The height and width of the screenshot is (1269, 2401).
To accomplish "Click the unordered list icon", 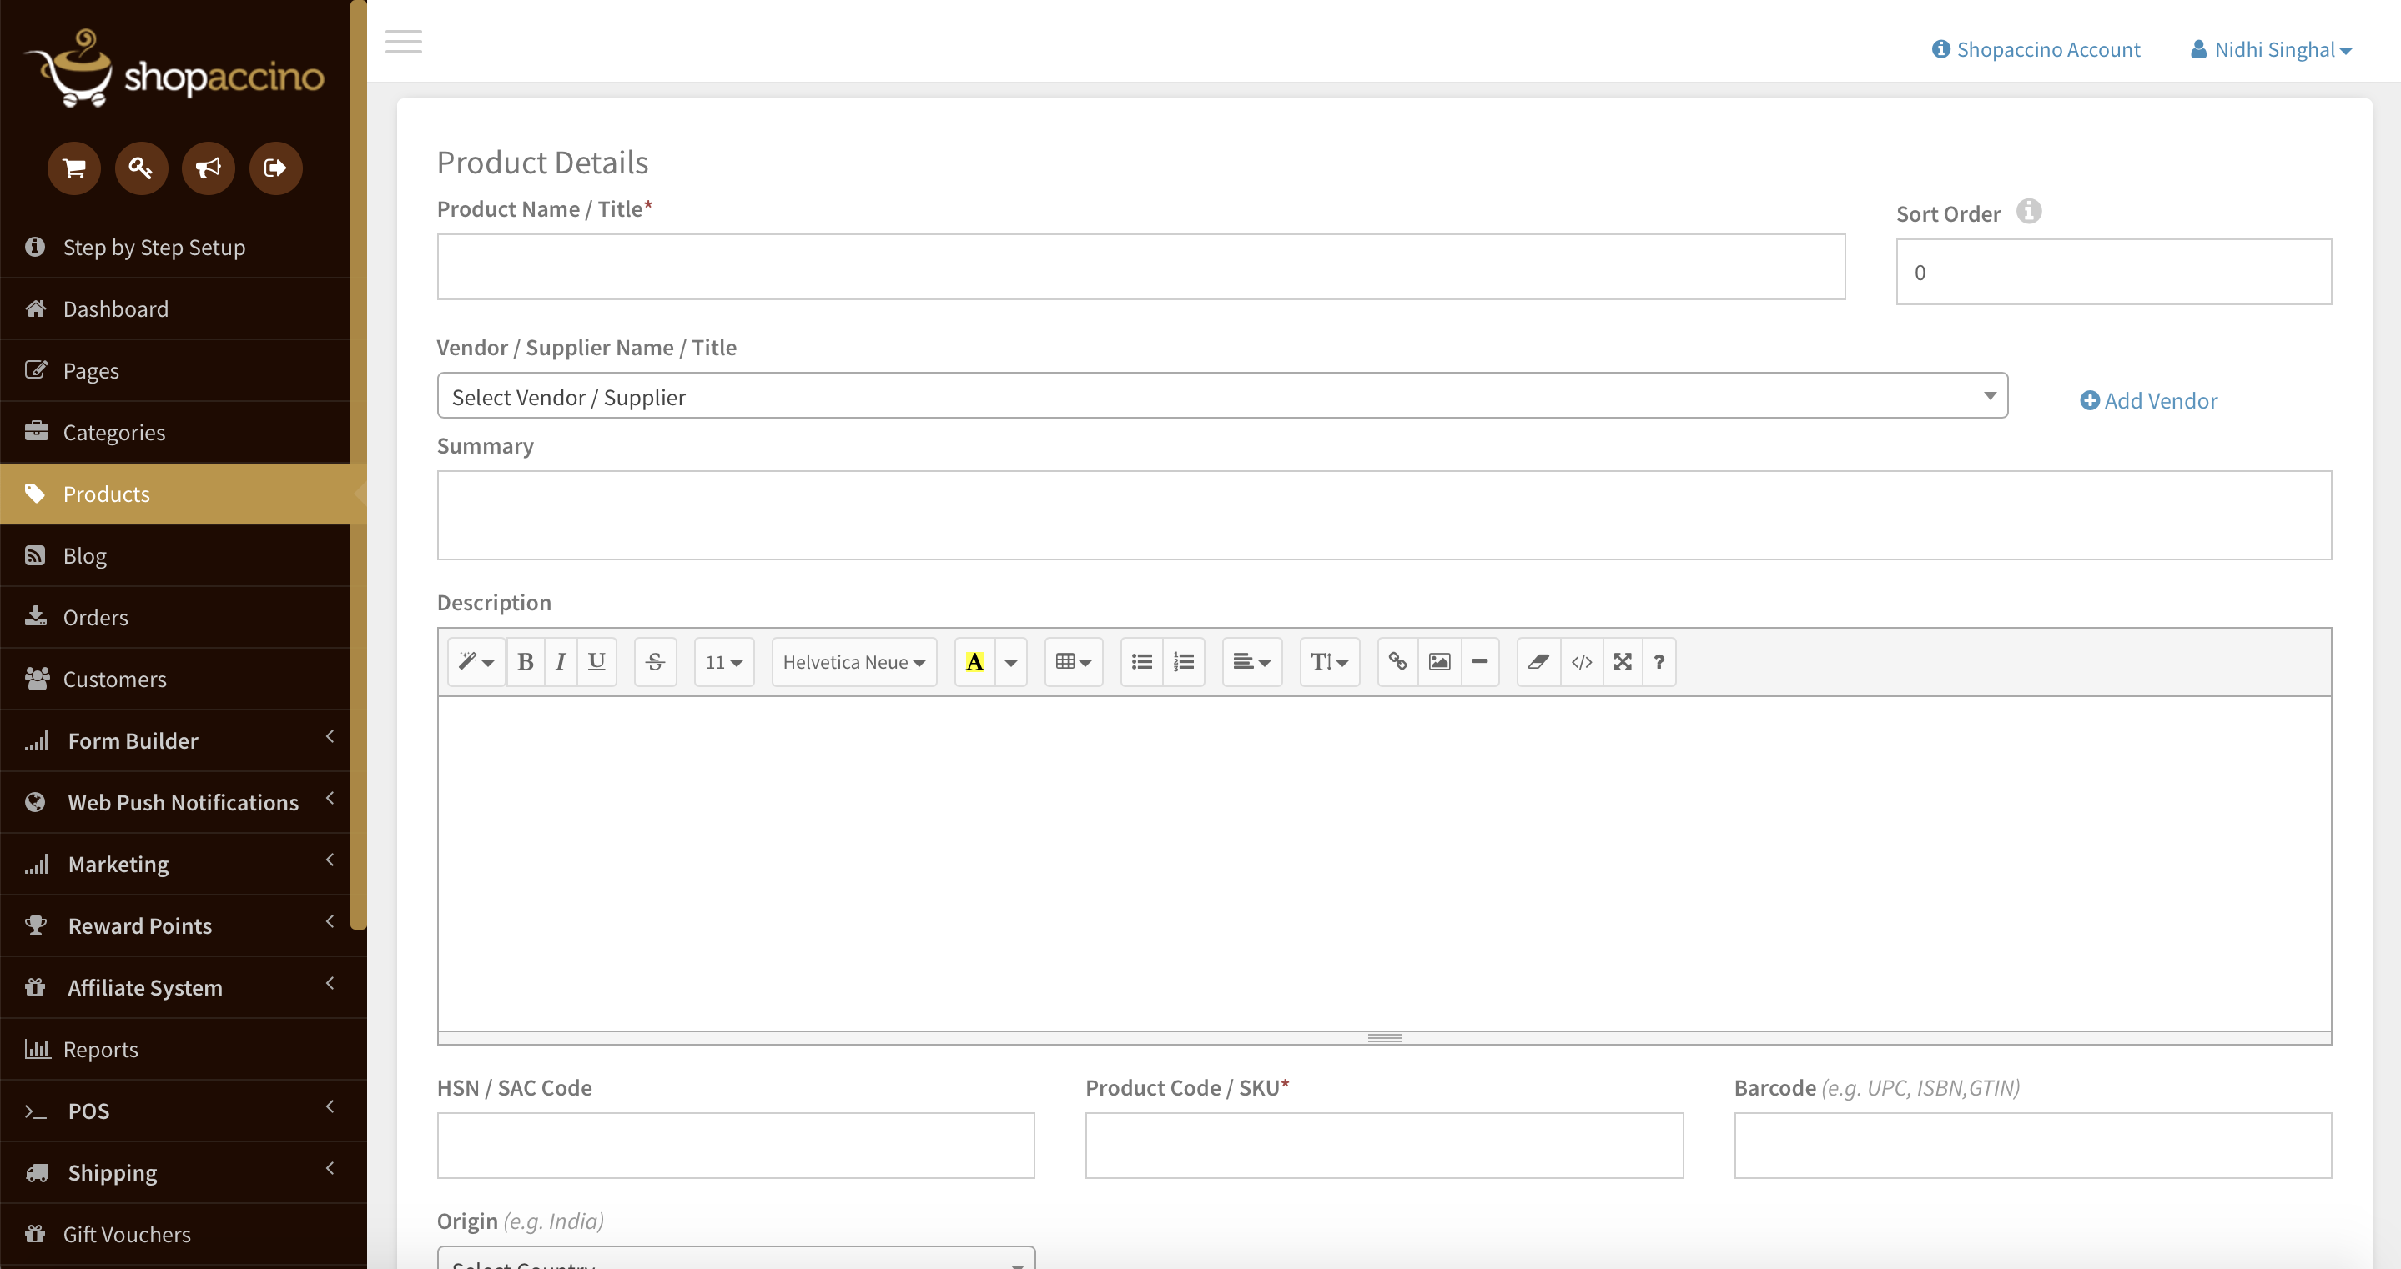I will 1142,661.
